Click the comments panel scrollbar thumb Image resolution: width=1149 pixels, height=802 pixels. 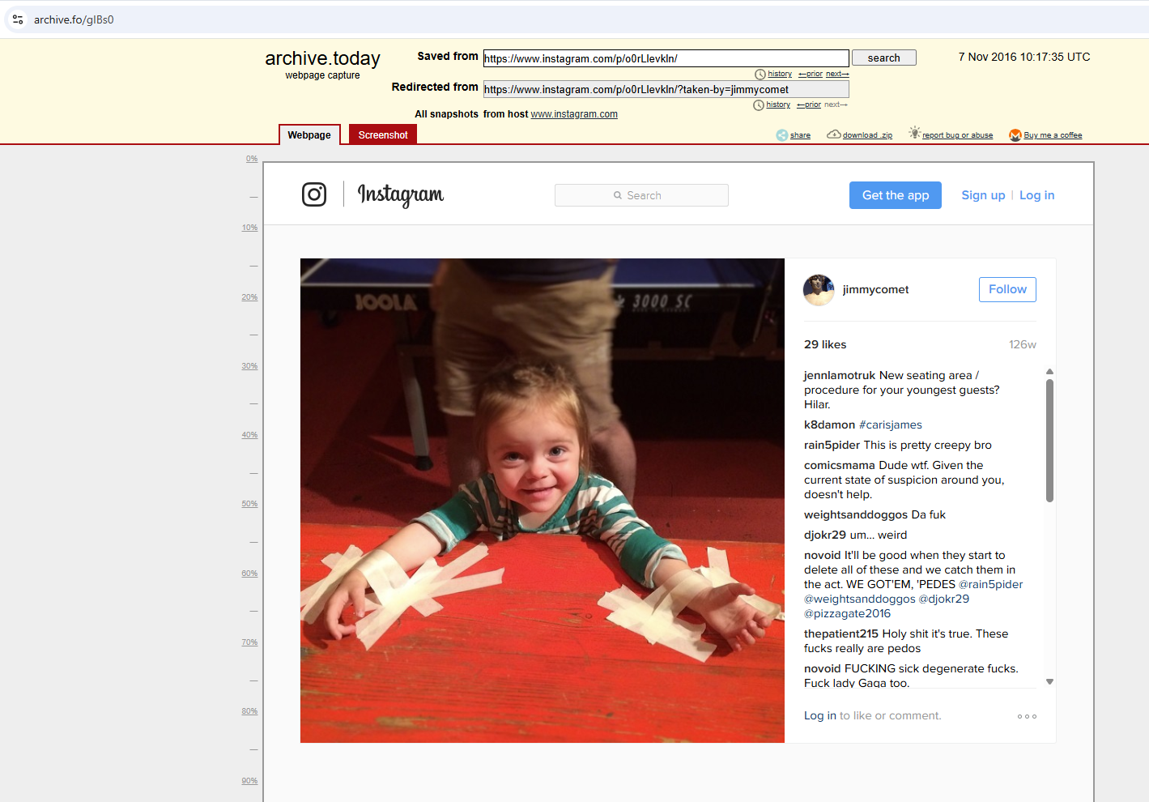point(1049,440)
